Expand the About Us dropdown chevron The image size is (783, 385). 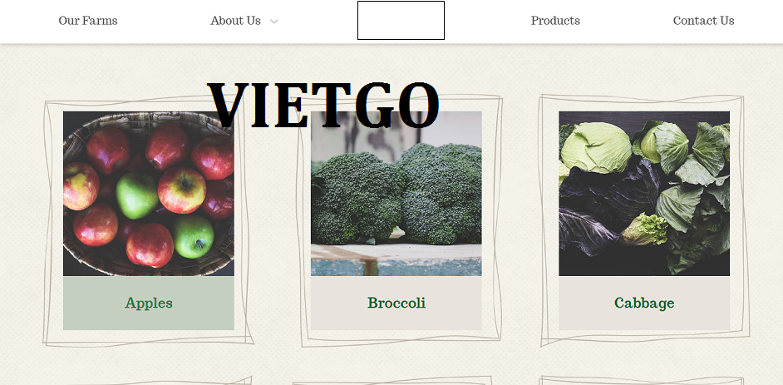point(273,21)
